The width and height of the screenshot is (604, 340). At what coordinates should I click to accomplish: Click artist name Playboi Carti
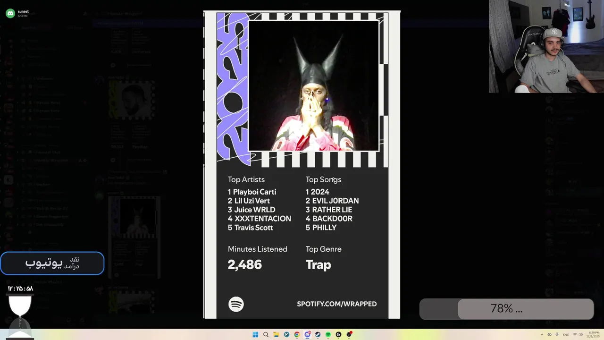coord(255,192)
